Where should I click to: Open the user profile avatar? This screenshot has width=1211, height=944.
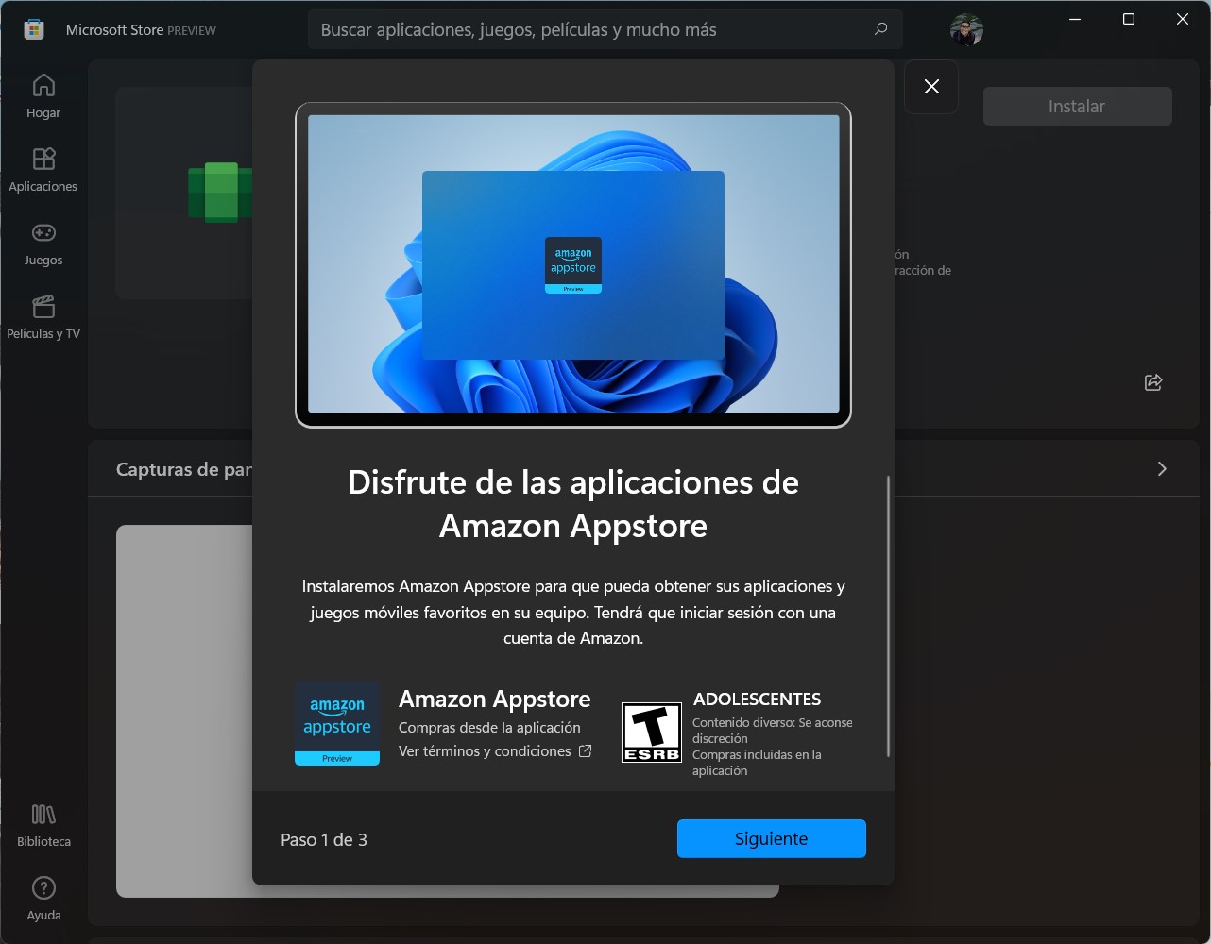tap(966, 29)
